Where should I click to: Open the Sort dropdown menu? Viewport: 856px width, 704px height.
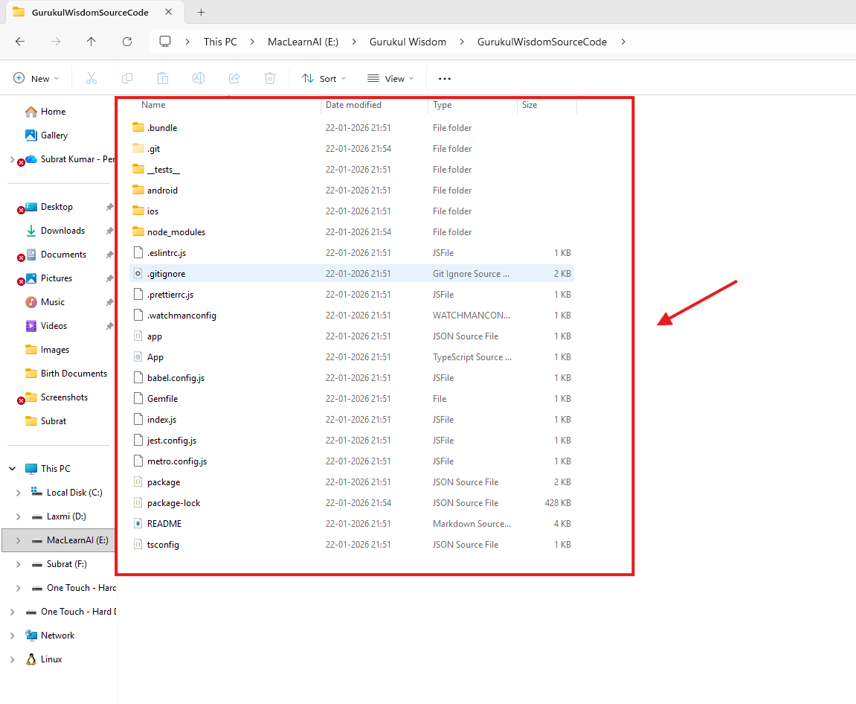coord(318,78)
